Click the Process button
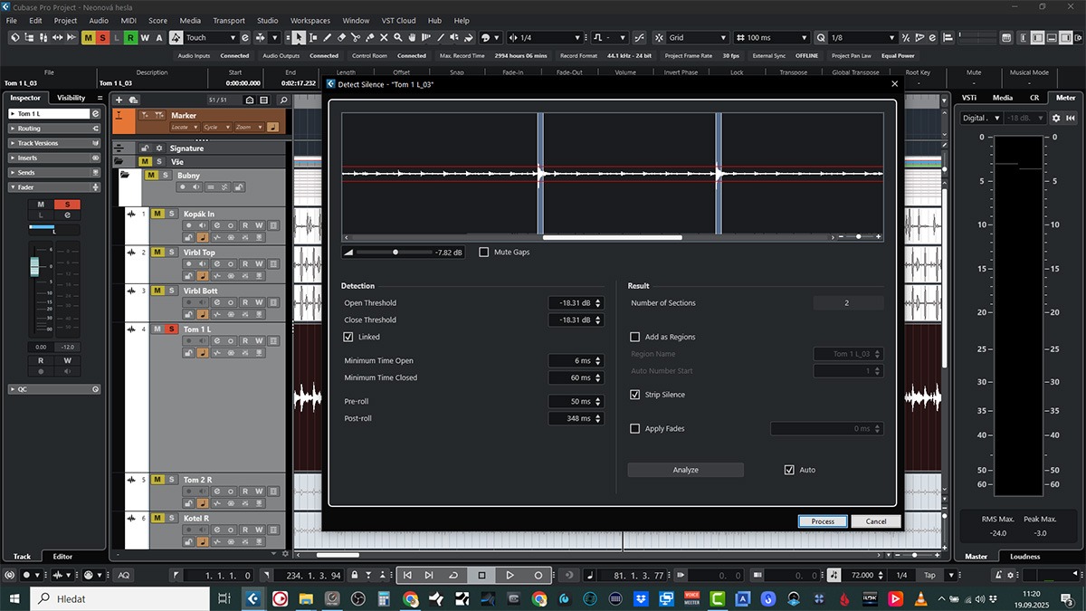This screenshot has width=1086, height=611. (x=823, y=521)
